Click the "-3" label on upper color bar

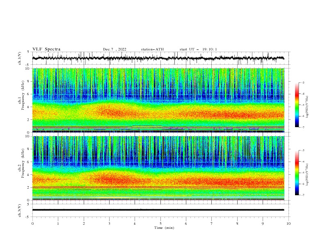tap(302, 82)
